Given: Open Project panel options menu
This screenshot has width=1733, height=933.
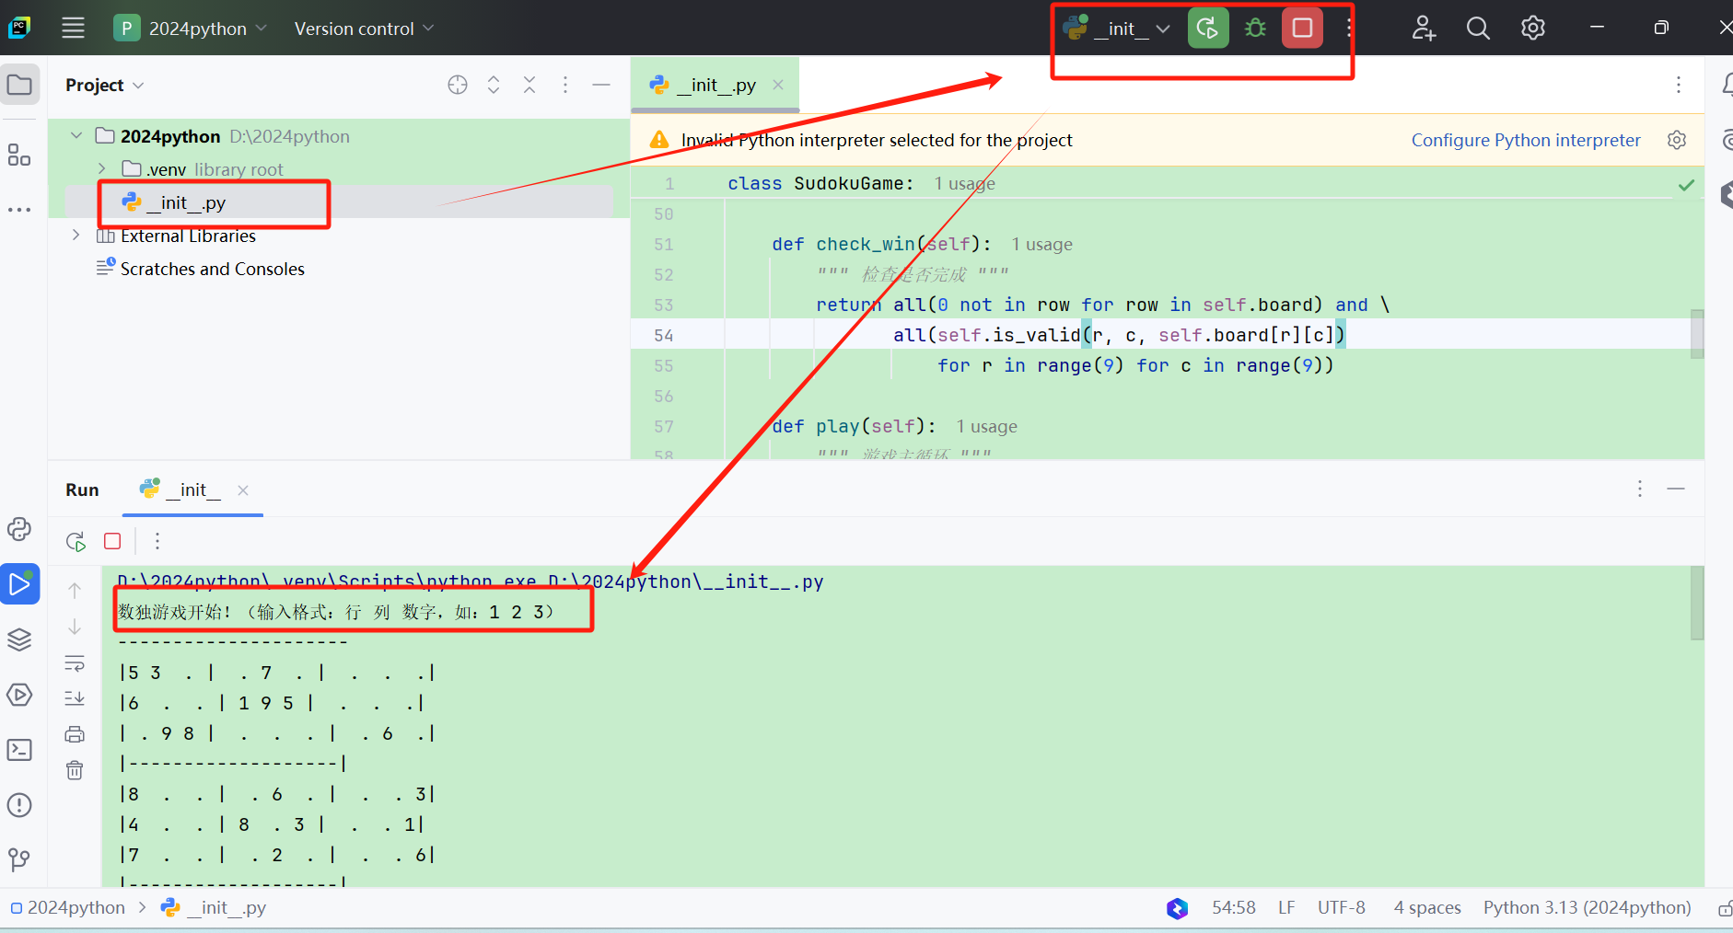Looking at the screenshot, I should pos(565,85).
